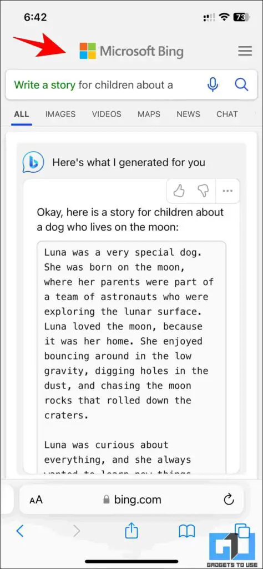This screenshot has height=569, width=263.
Task: Open Safari share sheet
Action: click(131, 531)
